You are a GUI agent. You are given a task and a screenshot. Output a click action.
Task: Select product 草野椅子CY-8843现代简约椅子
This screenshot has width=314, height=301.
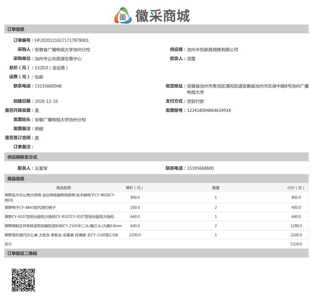tap(30, 207)
